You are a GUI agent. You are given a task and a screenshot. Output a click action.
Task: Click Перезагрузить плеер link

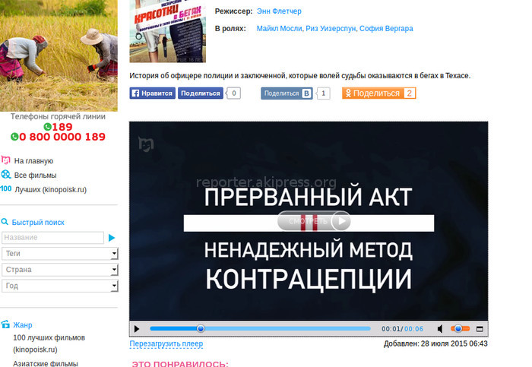tap(166, 343)
